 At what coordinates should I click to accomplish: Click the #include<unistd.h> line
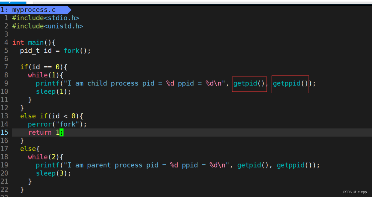click(48, 26)
